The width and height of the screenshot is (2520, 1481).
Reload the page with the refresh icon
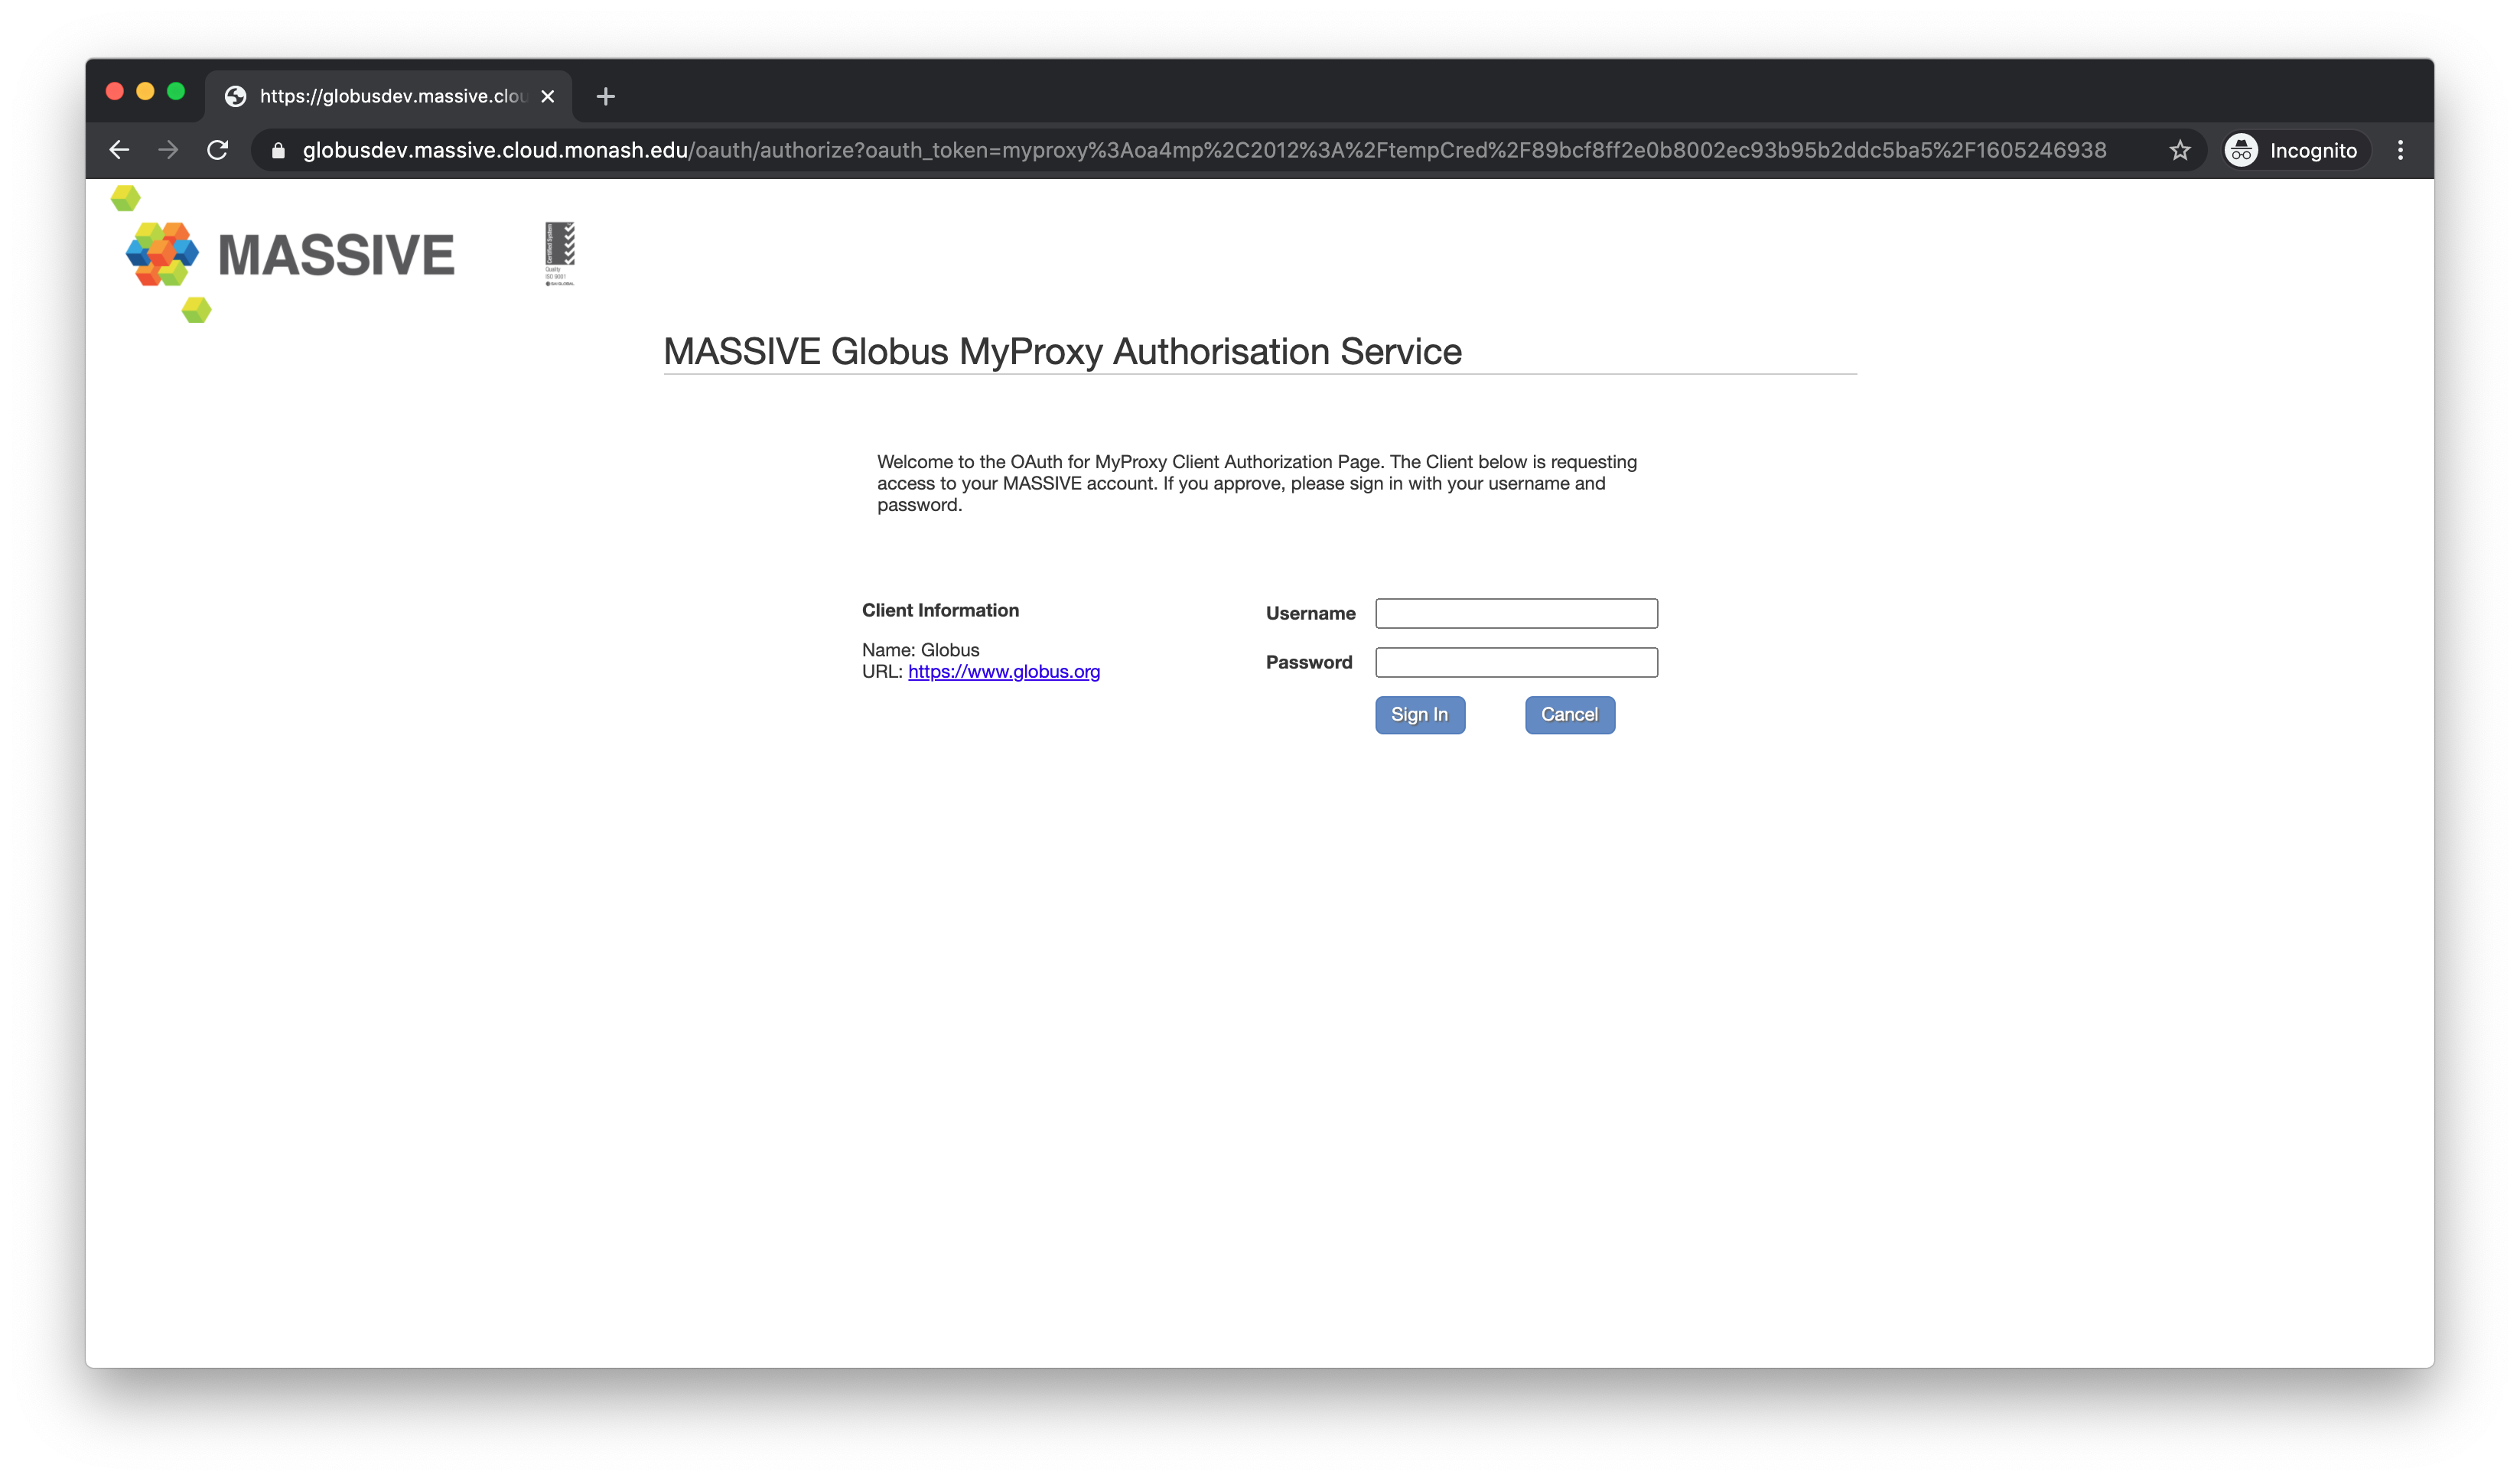tap(217, 150)
